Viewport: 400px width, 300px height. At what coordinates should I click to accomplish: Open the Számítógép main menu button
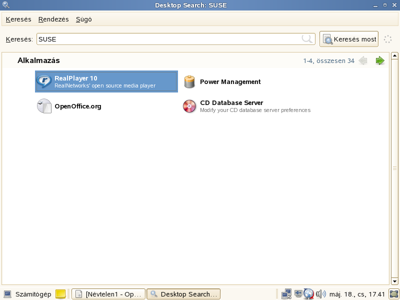pyautogui.click(x=28, y=294)
